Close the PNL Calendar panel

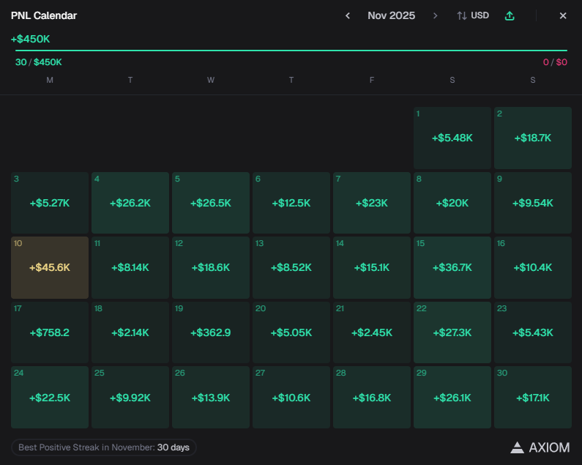[563, 15]
